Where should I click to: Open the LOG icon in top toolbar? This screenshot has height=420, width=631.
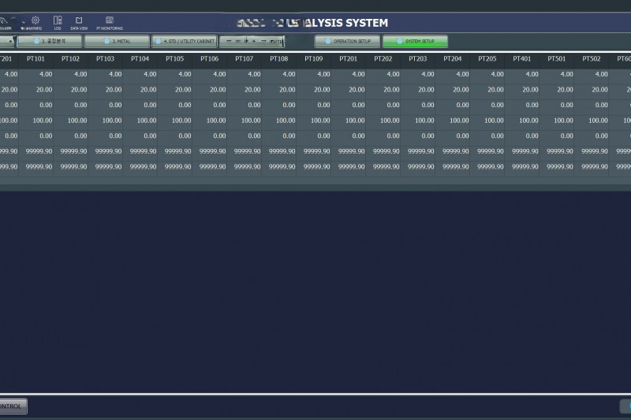(58, 22)
